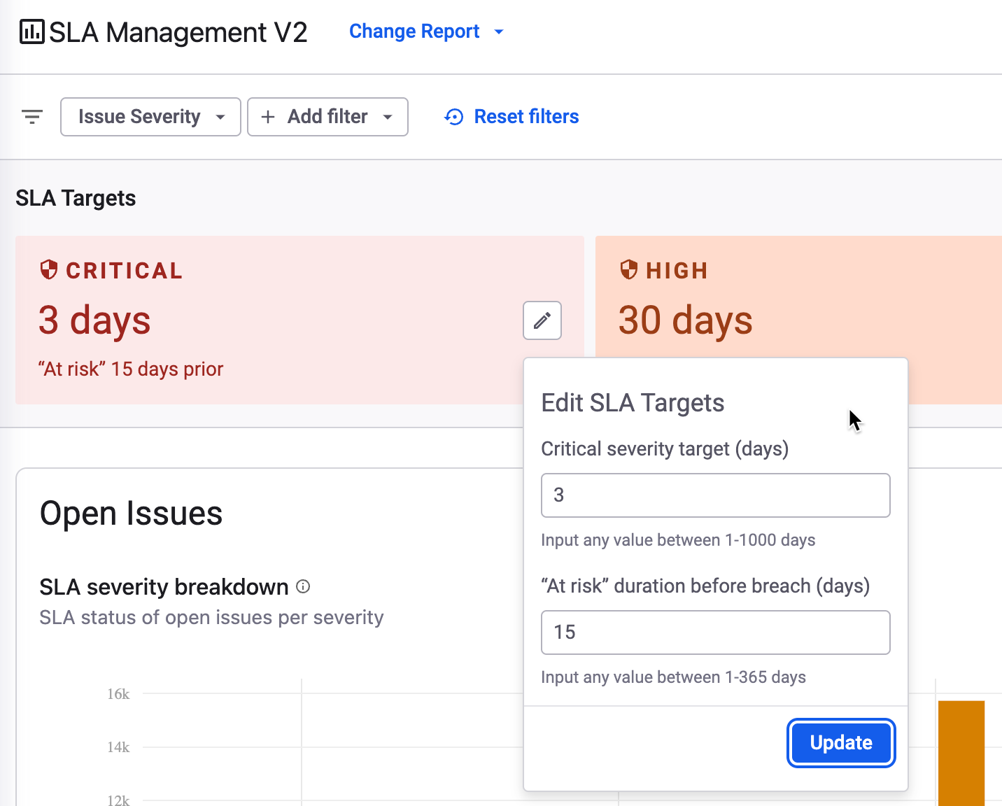Click the bar chart icon beside SLA Management title
Image resolution: width=1002 pixels, height=806 pixels.
tap(31, 32)
